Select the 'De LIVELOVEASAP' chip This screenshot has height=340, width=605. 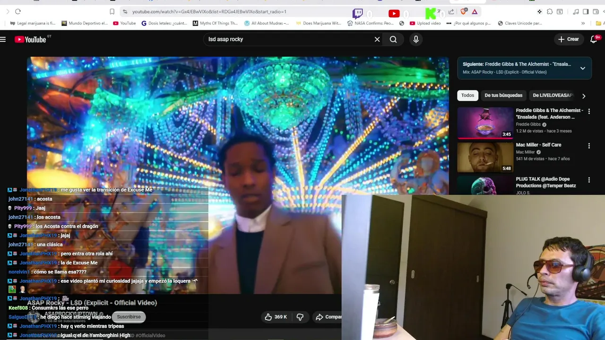[552, 95]
